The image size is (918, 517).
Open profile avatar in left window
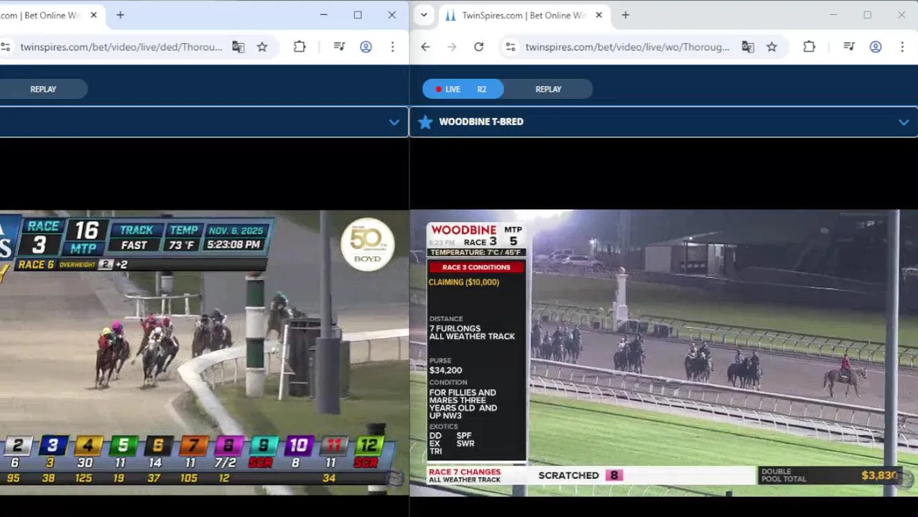click(x=366, y=47)
